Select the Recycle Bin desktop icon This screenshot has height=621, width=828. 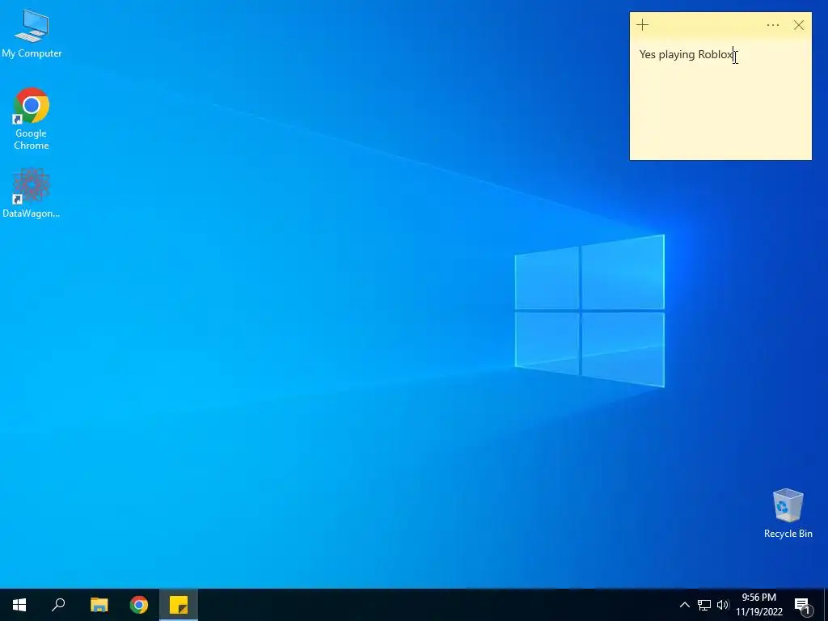788,513
